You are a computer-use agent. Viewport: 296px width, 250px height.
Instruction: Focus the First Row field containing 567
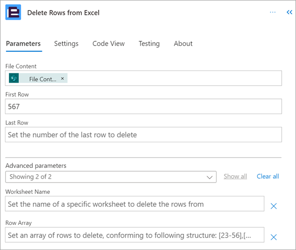[x=144, y=106]
